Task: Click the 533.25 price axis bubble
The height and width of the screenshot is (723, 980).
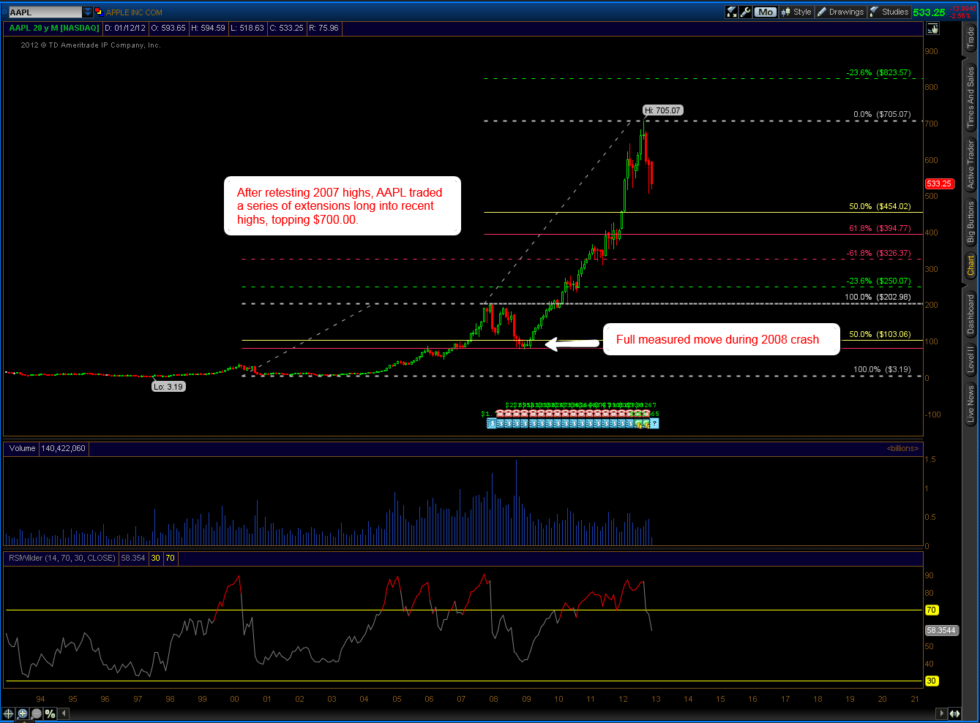Action: click(939, 183)
